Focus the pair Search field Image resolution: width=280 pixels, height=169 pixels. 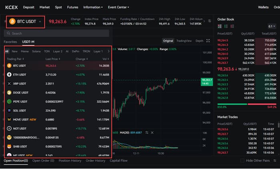pyautogui.click(x=56, y=33)
